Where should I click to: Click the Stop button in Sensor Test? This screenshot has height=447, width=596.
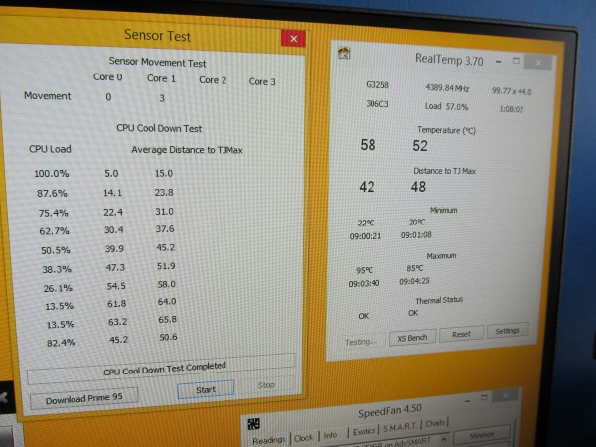point(266,385)
